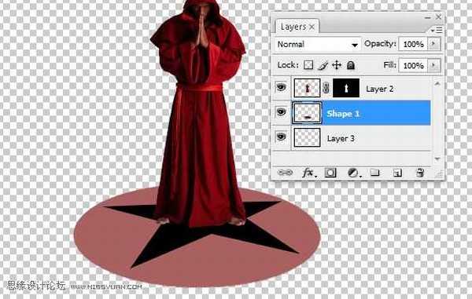Minimize the Layers panel
The height and width of the screenshot is (299, 472).
427,18
